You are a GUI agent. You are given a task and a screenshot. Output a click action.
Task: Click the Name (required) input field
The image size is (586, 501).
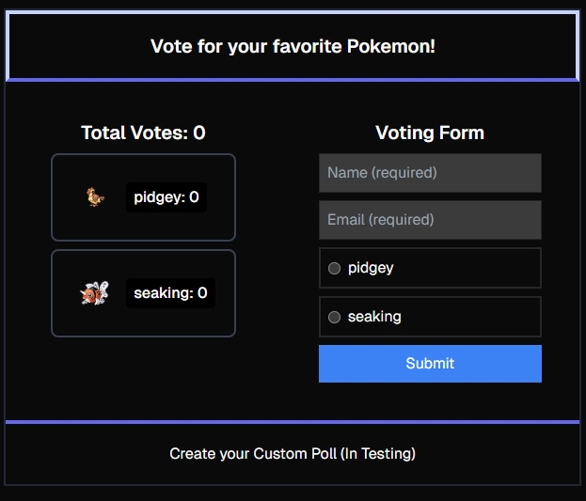[430, 173]
